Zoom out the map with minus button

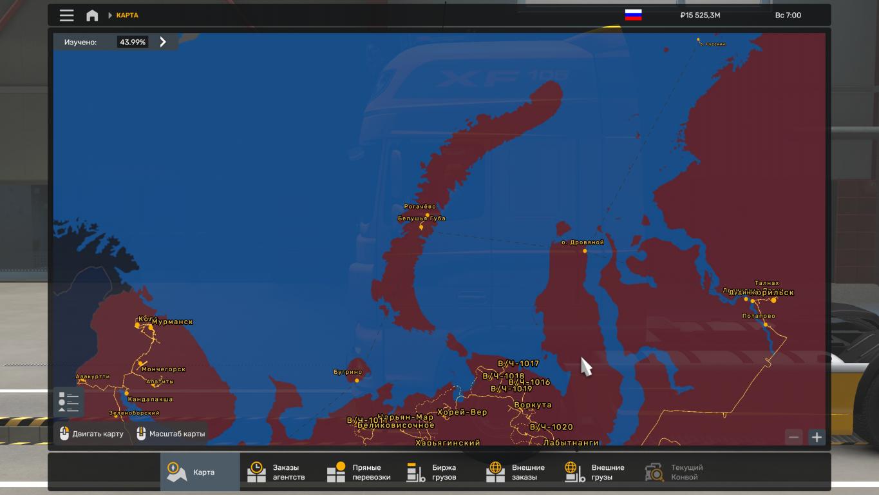(793, 437)
